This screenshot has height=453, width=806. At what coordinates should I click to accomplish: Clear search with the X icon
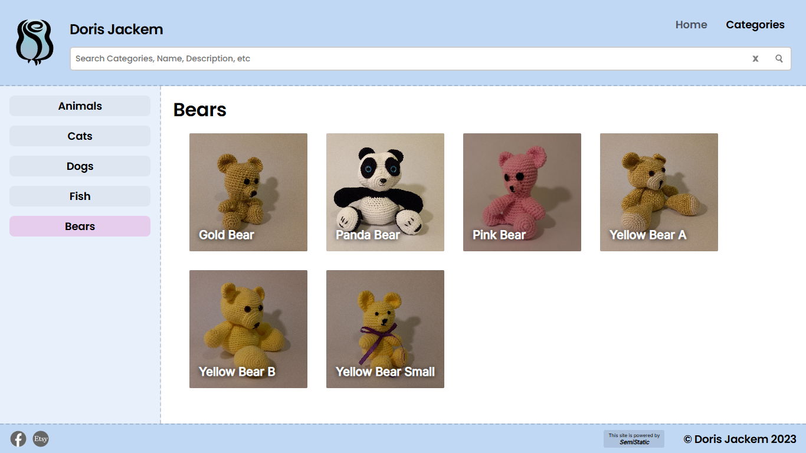tap(755, 58)
